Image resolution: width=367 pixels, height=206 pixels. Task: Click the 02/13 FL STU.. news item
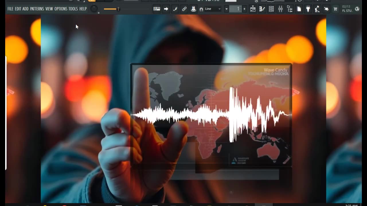tap(347, 9)
